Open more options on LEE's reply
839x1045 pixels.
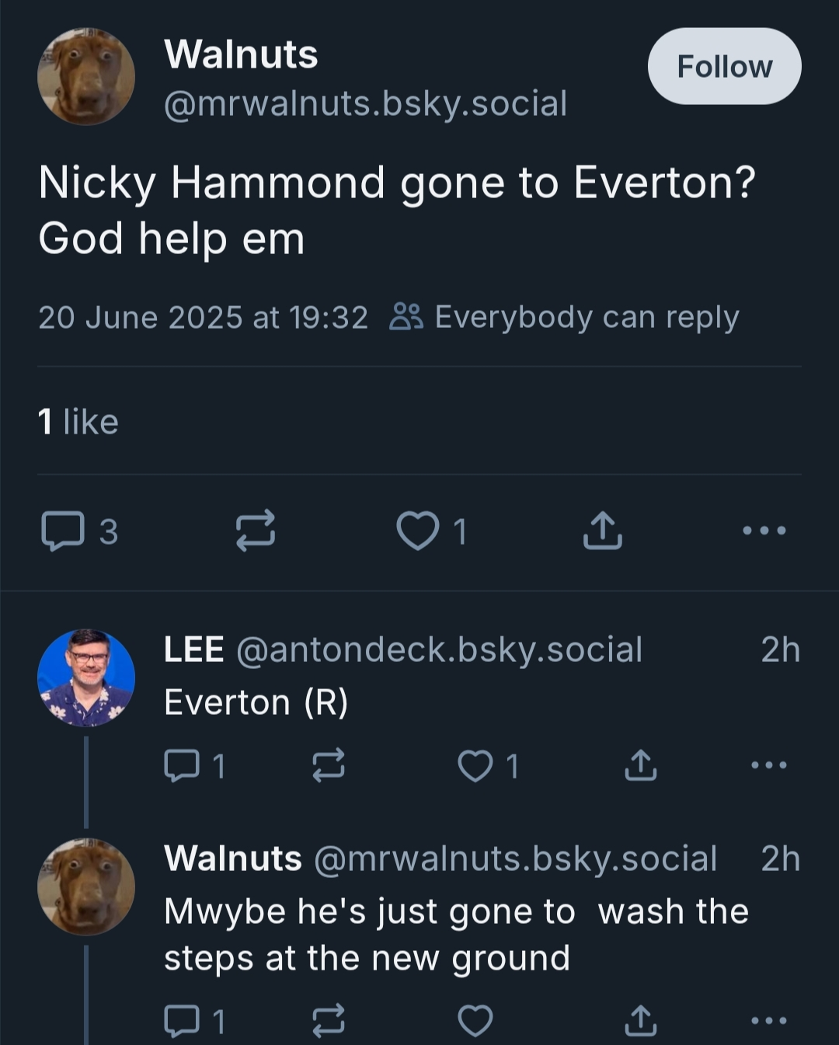tap(769, 765)
